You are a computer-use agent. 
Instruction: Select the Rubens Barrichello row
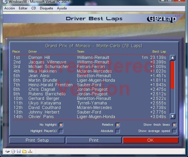[x=90, y=94]
